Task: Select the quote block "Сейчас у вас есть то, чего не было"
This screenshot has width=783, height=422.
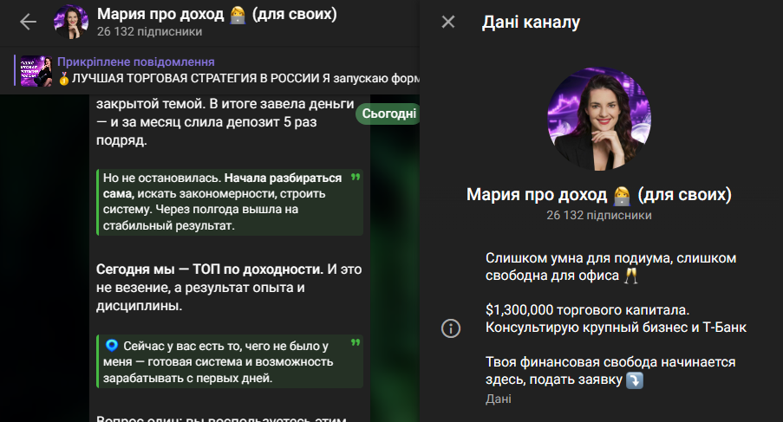Action: 230,361
